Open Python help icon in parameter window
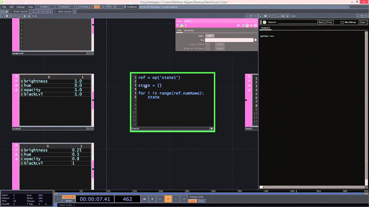Screen dimensions: 369x207 point(182,25)
